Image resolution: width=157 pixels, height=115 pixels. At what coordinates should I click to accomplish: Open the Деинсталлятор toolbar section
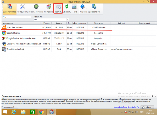coord(9,9)
